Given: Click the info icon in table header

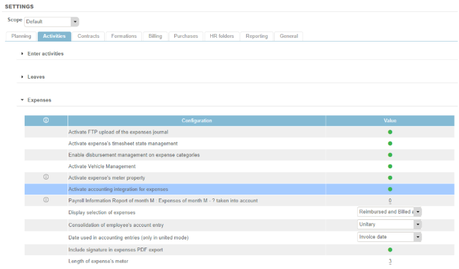Looking at the screenshot, I should point(46,120).
